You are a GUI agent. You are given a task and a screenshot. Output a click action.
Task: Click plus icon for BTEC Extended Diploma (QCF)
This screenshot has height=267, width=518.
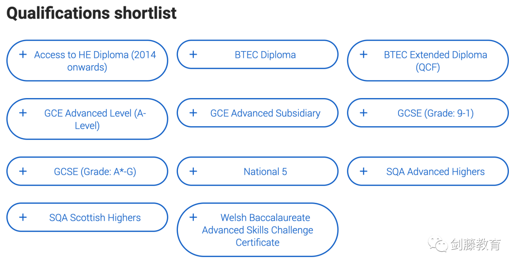pyautogui.click(x=364, y=55)
